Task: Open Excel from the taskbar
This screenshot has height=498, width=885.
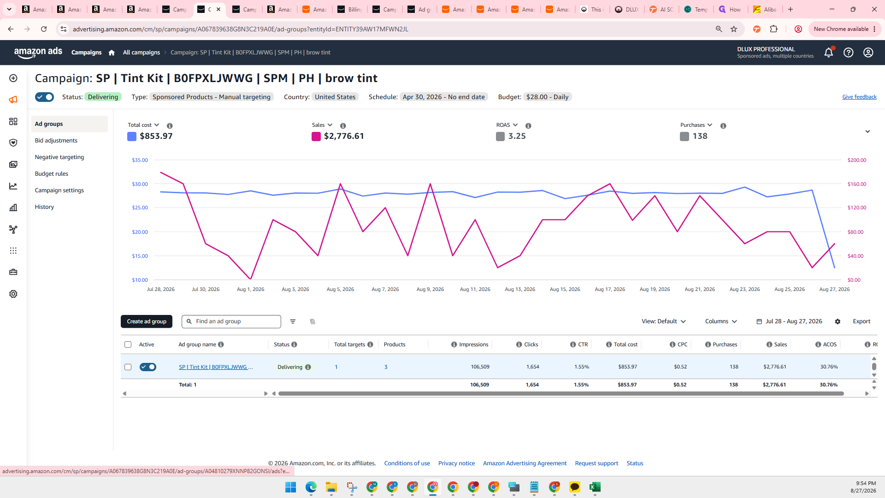Action: click(595, 487)
